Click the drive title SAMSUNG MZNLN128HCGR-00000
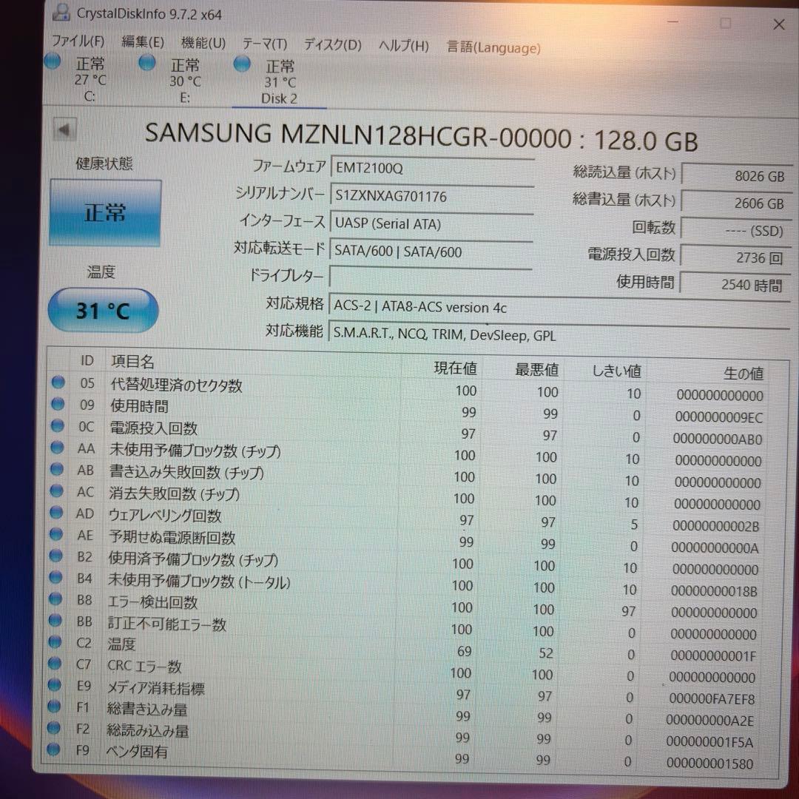Viewport: 799px width, 799px height. pyautogui.click(x=358, y=135)
